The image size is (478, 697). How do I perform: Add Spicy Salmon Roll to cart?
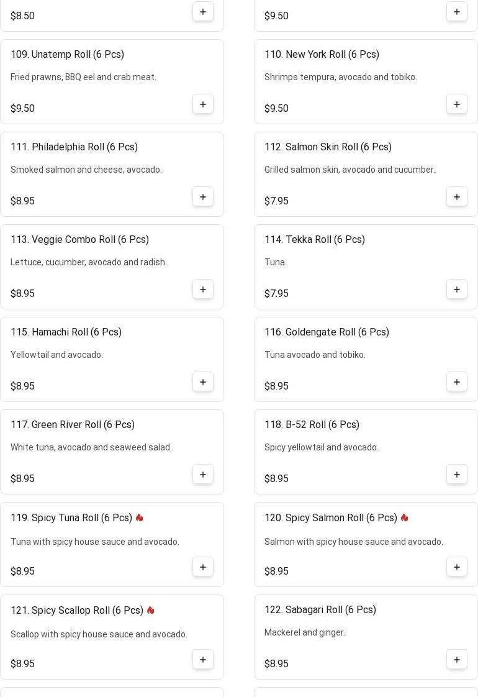457,567
